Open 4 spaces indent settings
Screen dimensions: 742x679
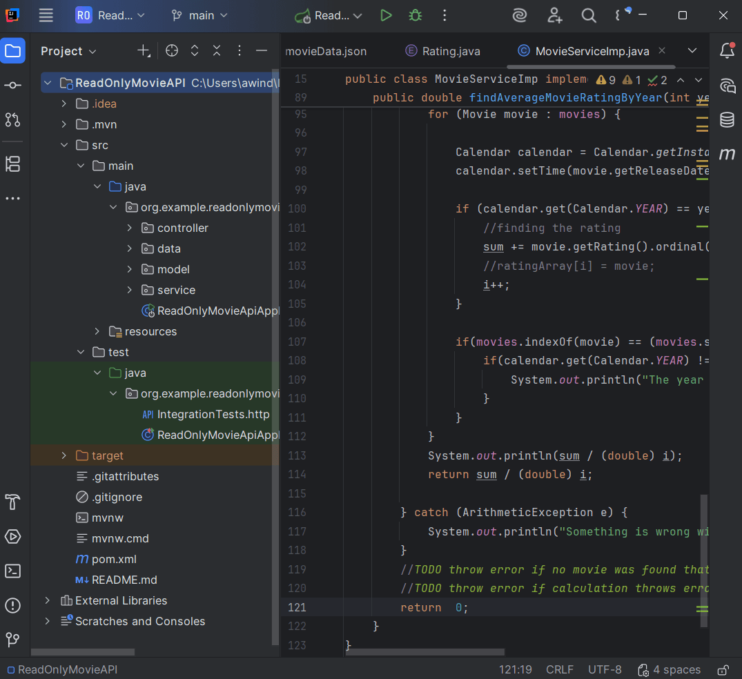(x=670, y=670)
